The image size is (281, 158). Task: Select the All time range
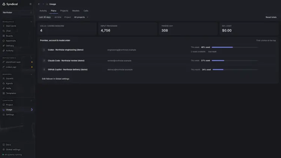coord(58,17)
